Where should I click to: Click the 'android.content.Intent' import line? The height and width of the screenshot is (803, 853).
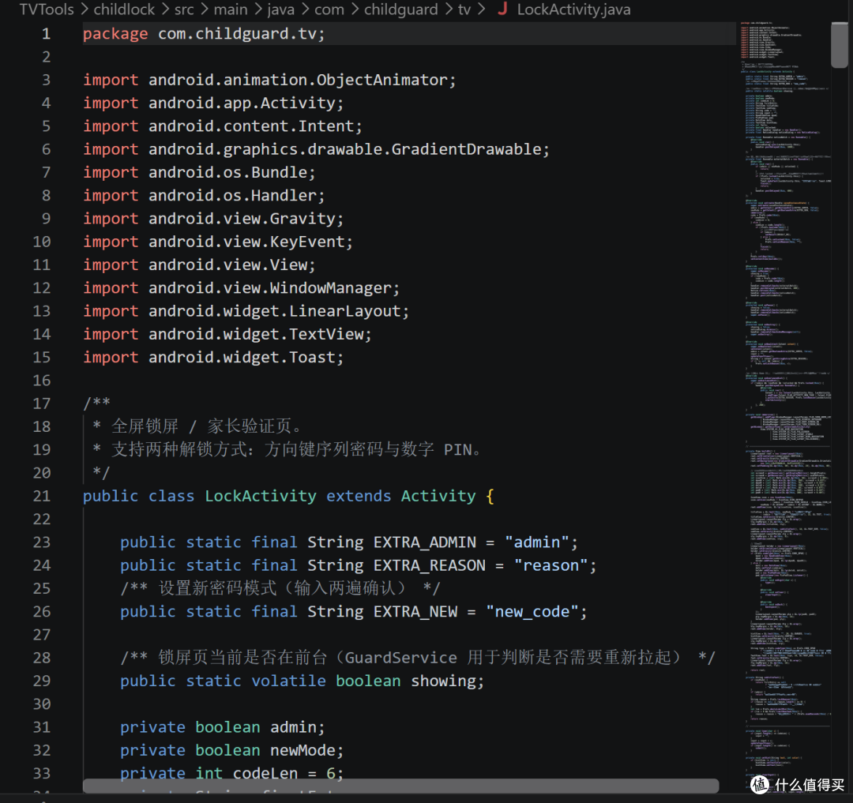(x=223, y=126)
